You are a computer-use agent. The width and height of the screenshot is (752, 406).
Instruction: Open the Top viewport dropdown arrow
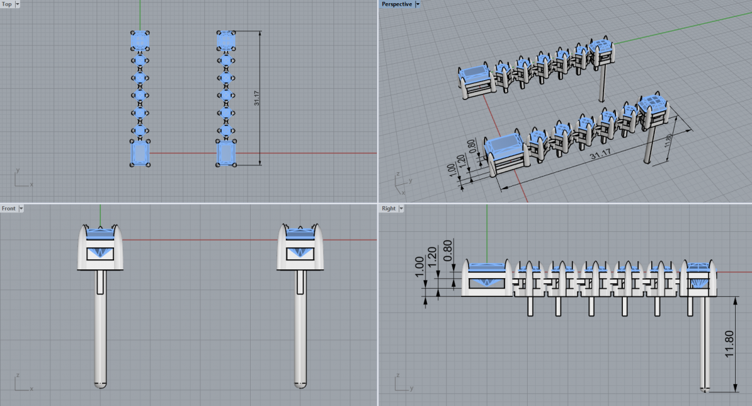[x=17, y=4]
